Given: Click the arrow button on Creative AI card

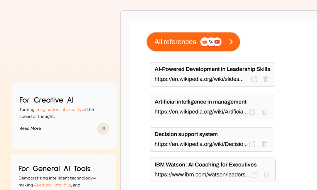Looking at the screenshot, I should [x=103, y=128].
